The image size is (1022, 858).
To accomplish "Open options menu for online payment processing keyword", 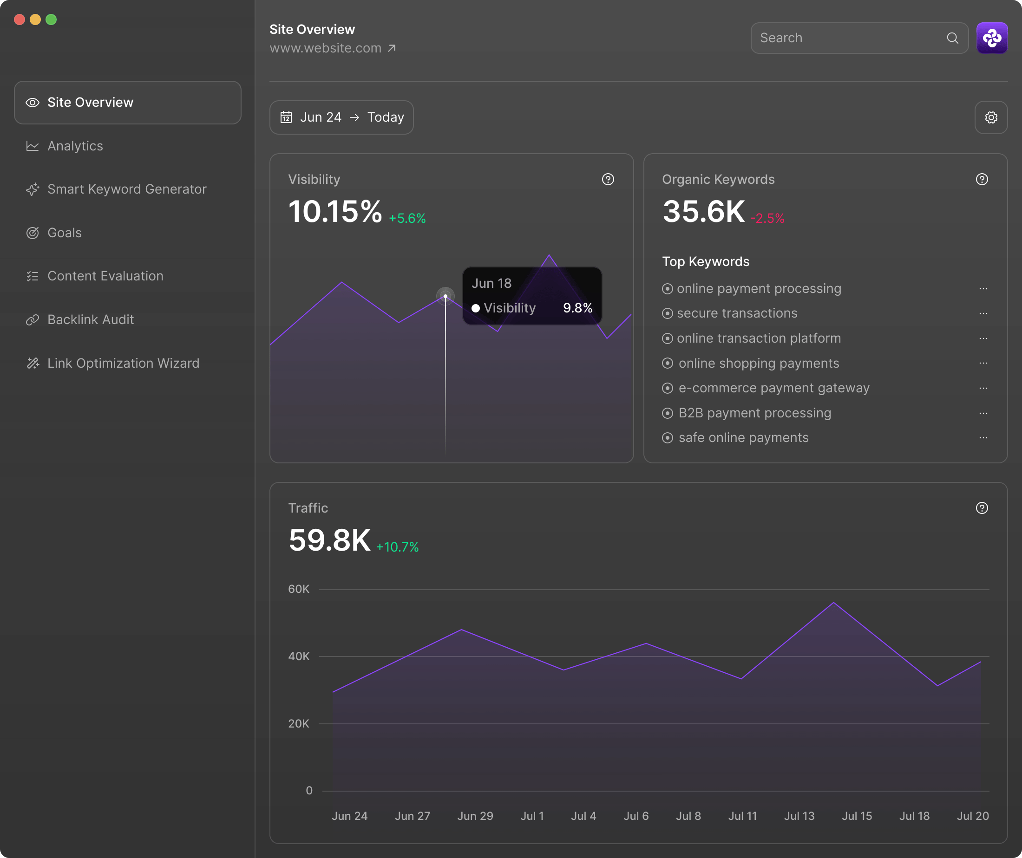I will click(983, 288).
